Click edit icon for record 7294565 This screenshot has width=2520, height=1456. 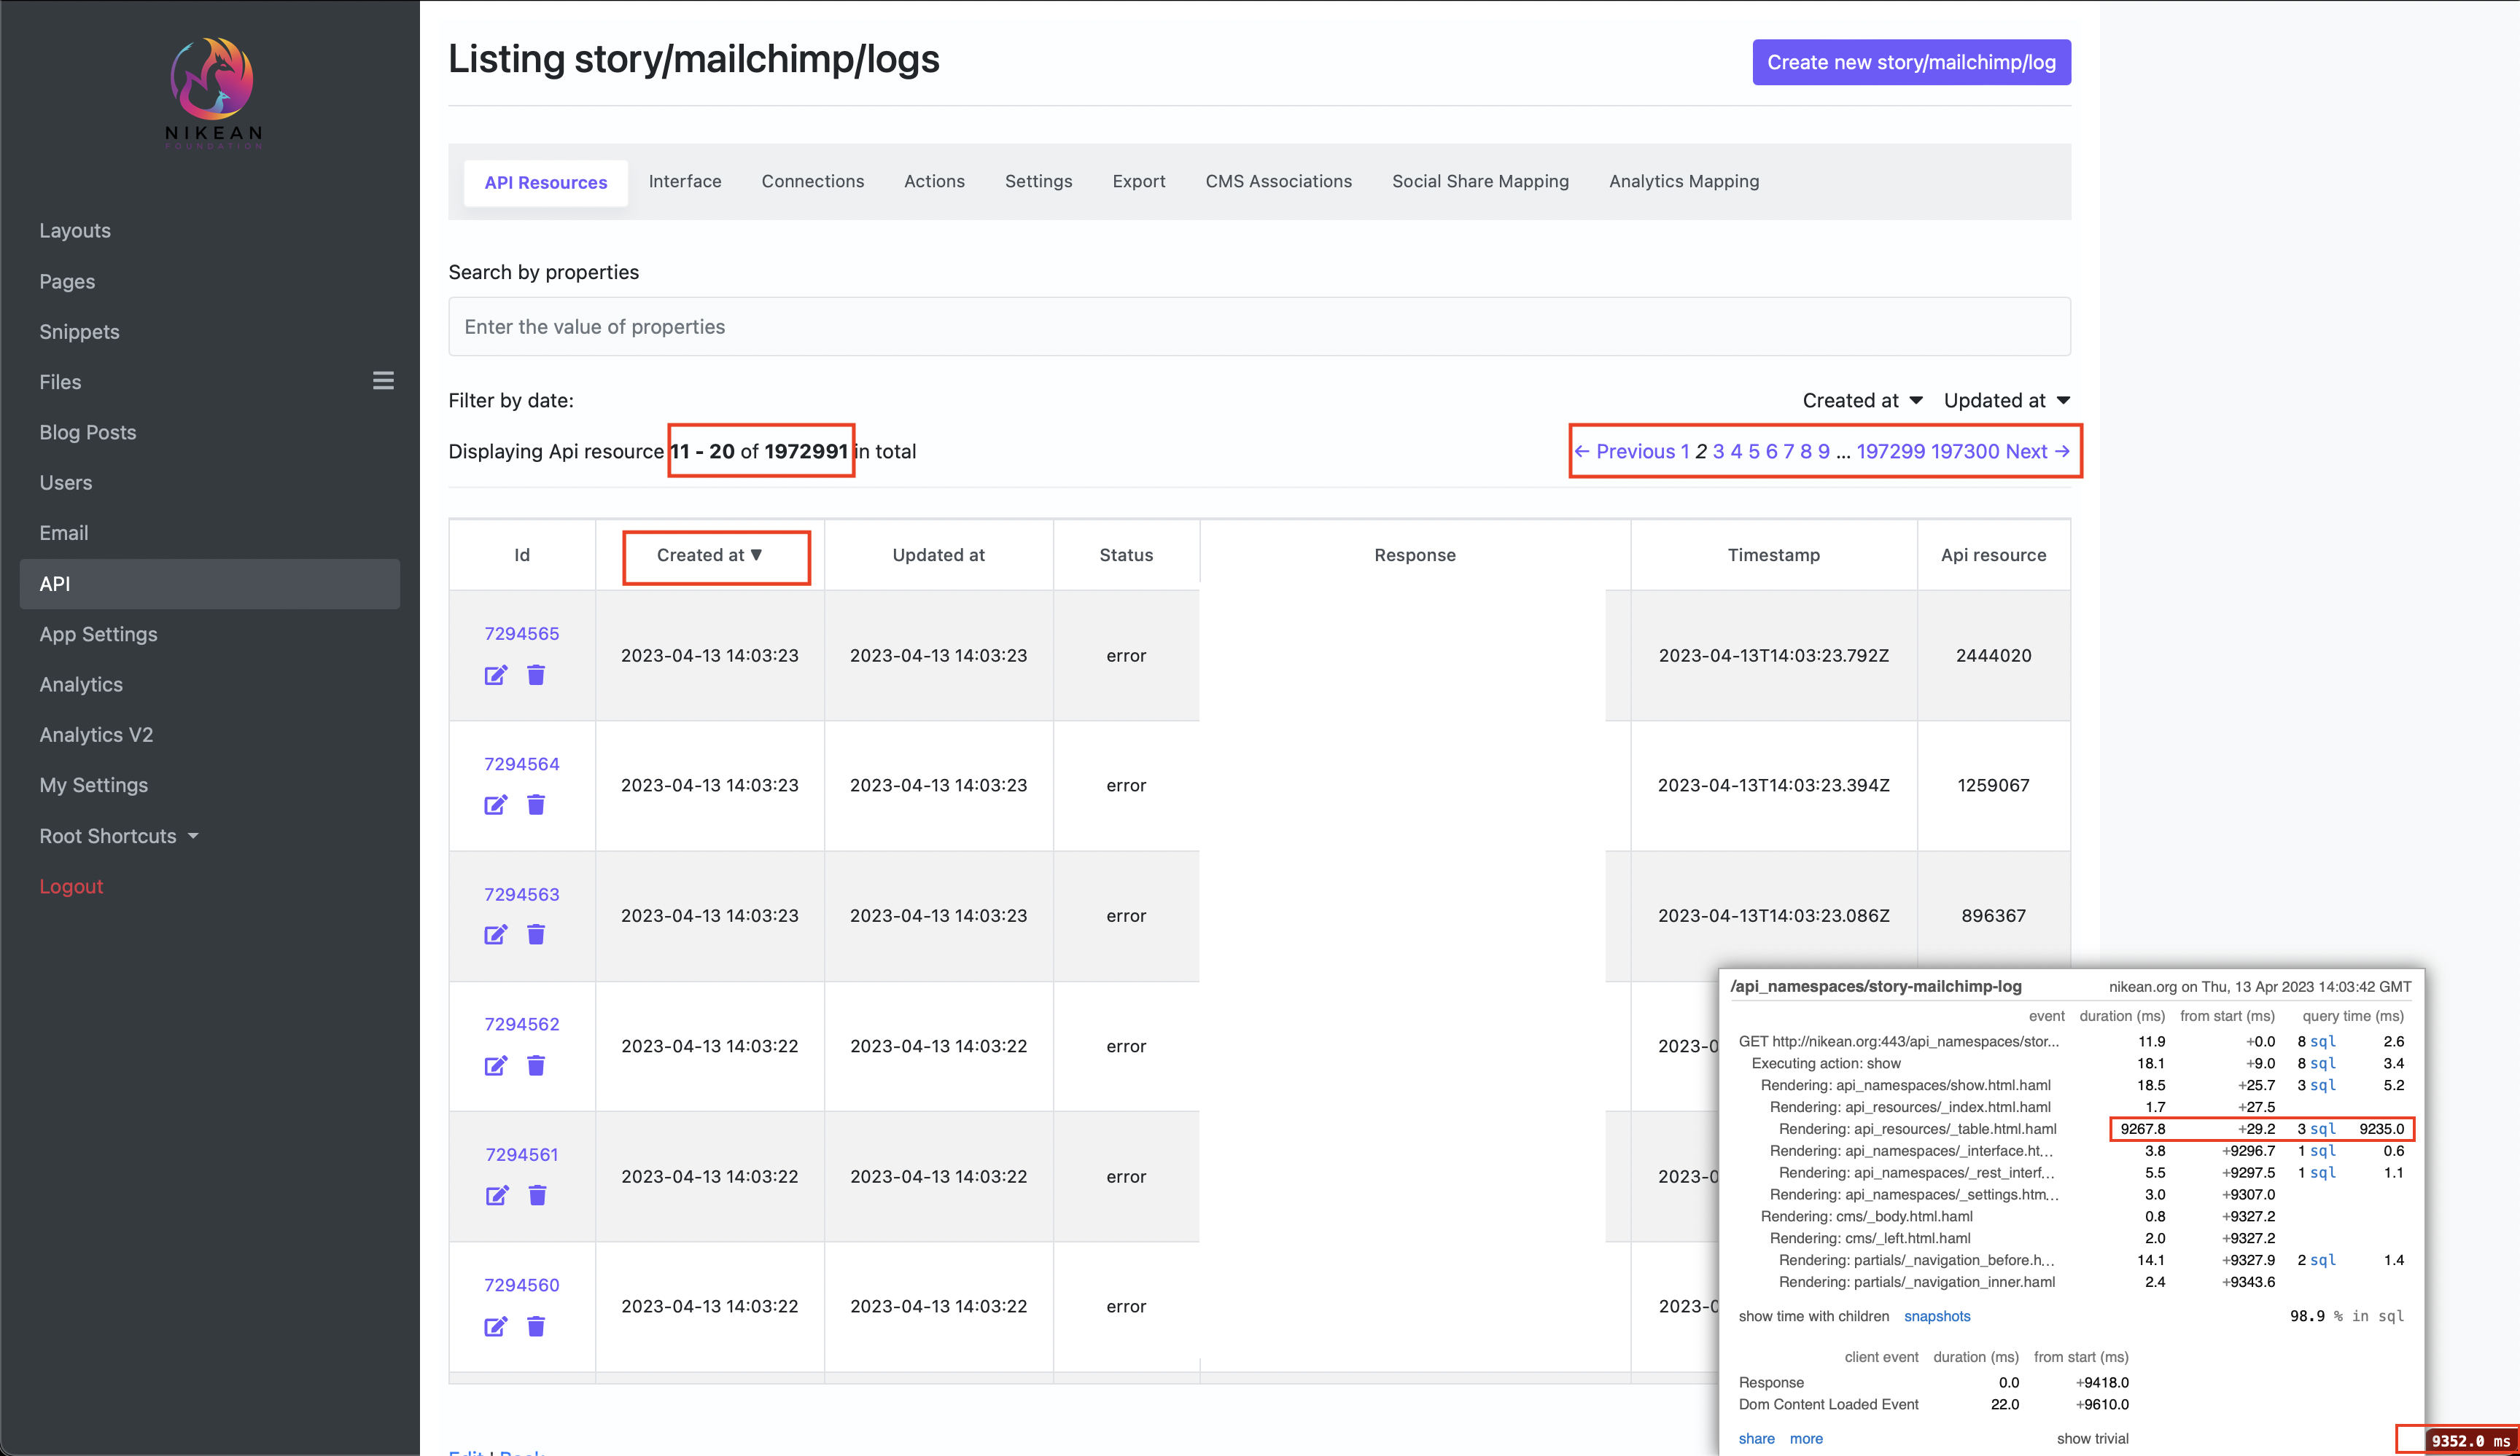click(495, 676)
